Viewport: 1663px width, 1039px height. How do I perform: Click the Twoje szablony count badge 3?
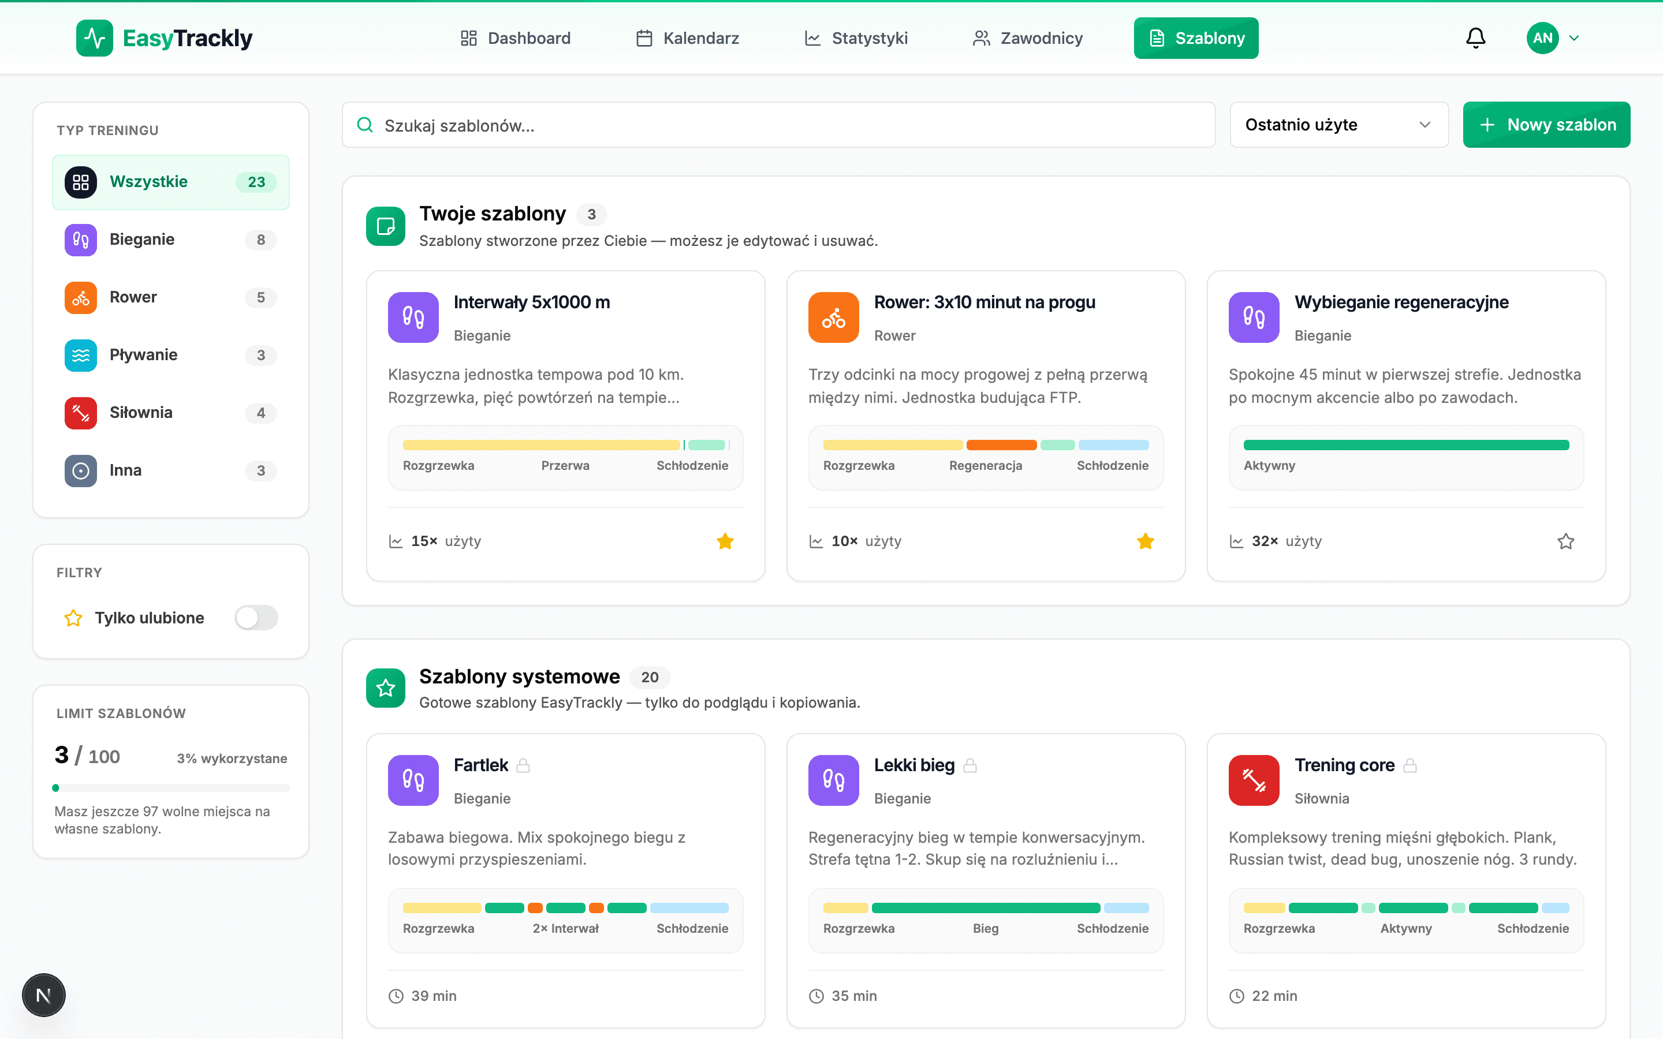591,214
